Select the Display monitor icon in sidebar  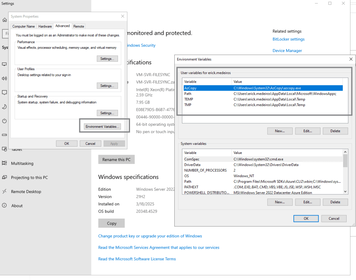coord(5,64)
